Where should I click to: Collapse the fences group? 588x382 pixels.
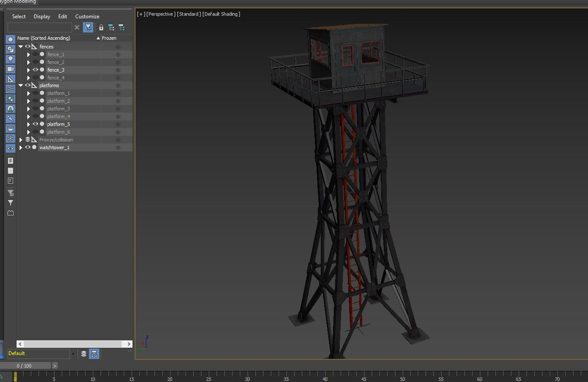click(x=21, y=47)
